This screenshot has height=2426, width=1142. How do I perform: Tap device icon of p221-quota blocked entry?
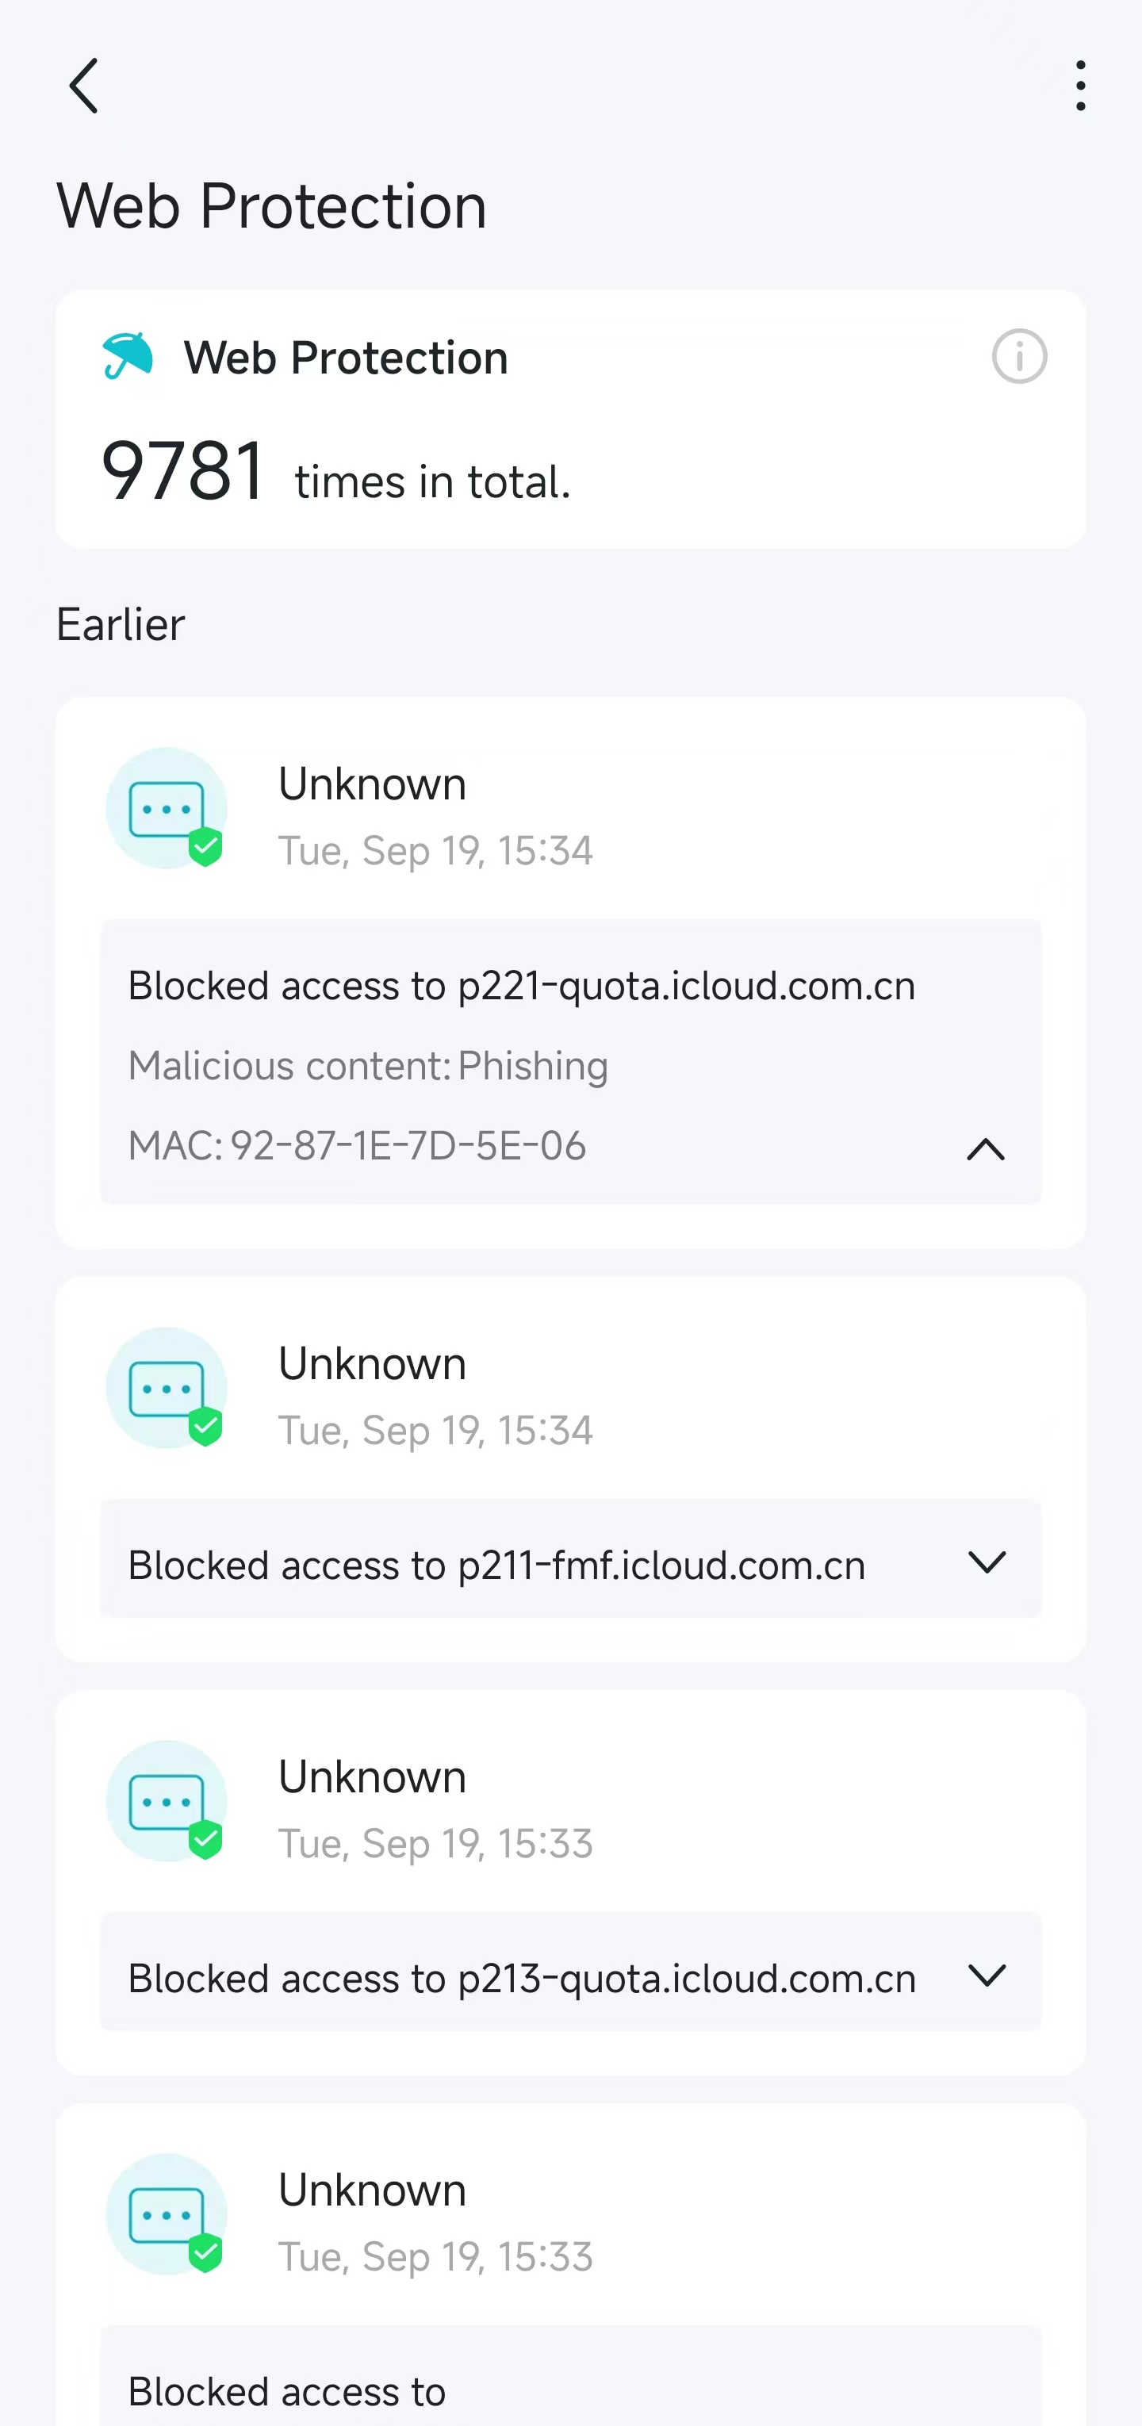click(167, 808)
